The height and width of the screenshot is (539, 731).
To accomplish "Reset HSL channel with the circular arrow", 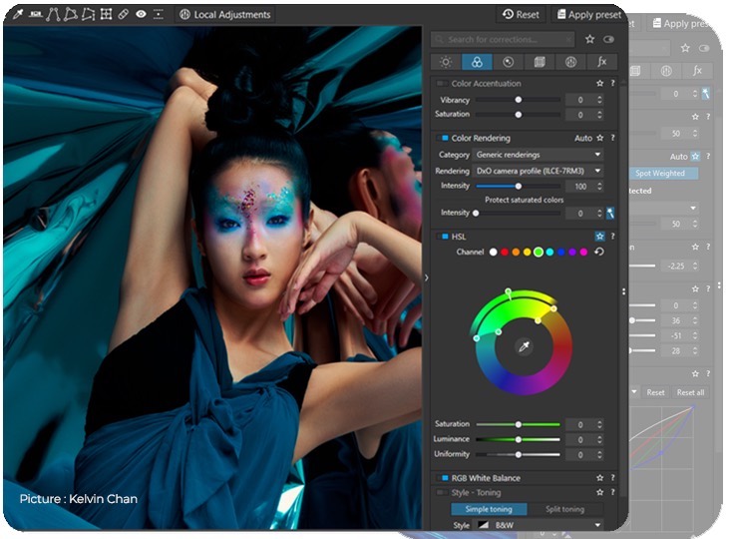I will click(599, 252).
